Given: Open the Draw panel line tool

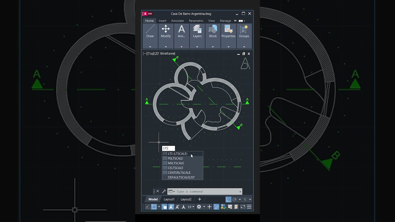Looking at the screenshot, I should [x=150, y=30].
